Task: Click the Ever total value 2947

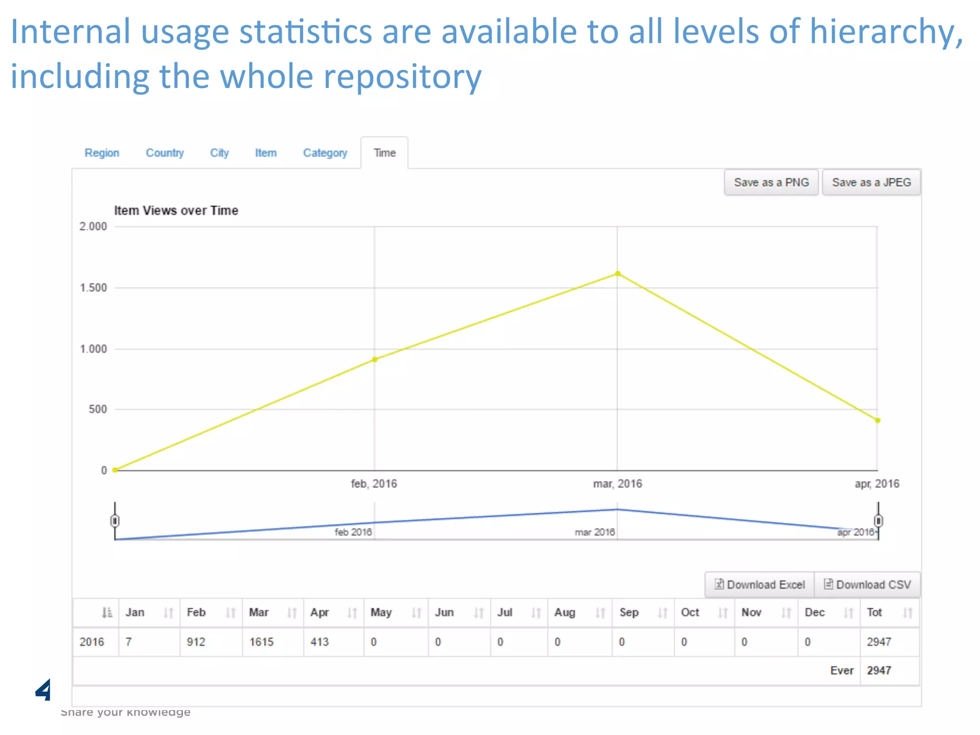Action: pos(879,671)
